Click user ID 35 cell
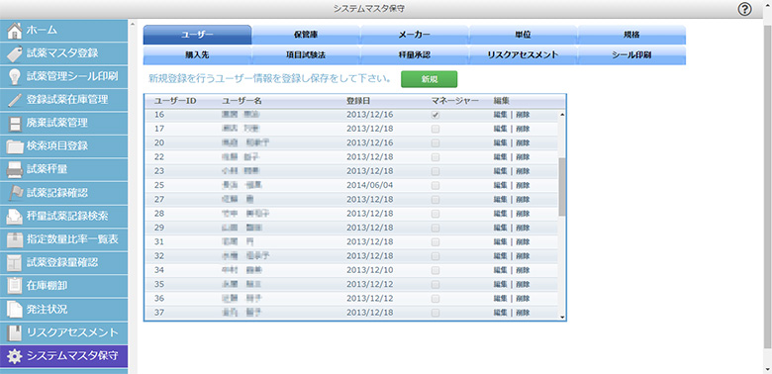The width and height of the screenshot is (772, 374). point(159,284)
